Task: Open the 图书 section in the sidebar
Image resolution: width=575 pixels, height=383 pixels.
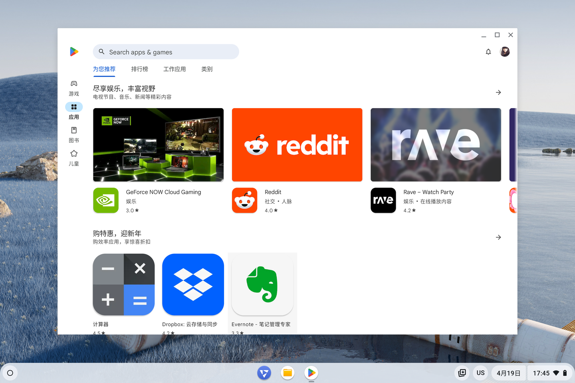Action: pyautogui.click(x=74, y=134)
